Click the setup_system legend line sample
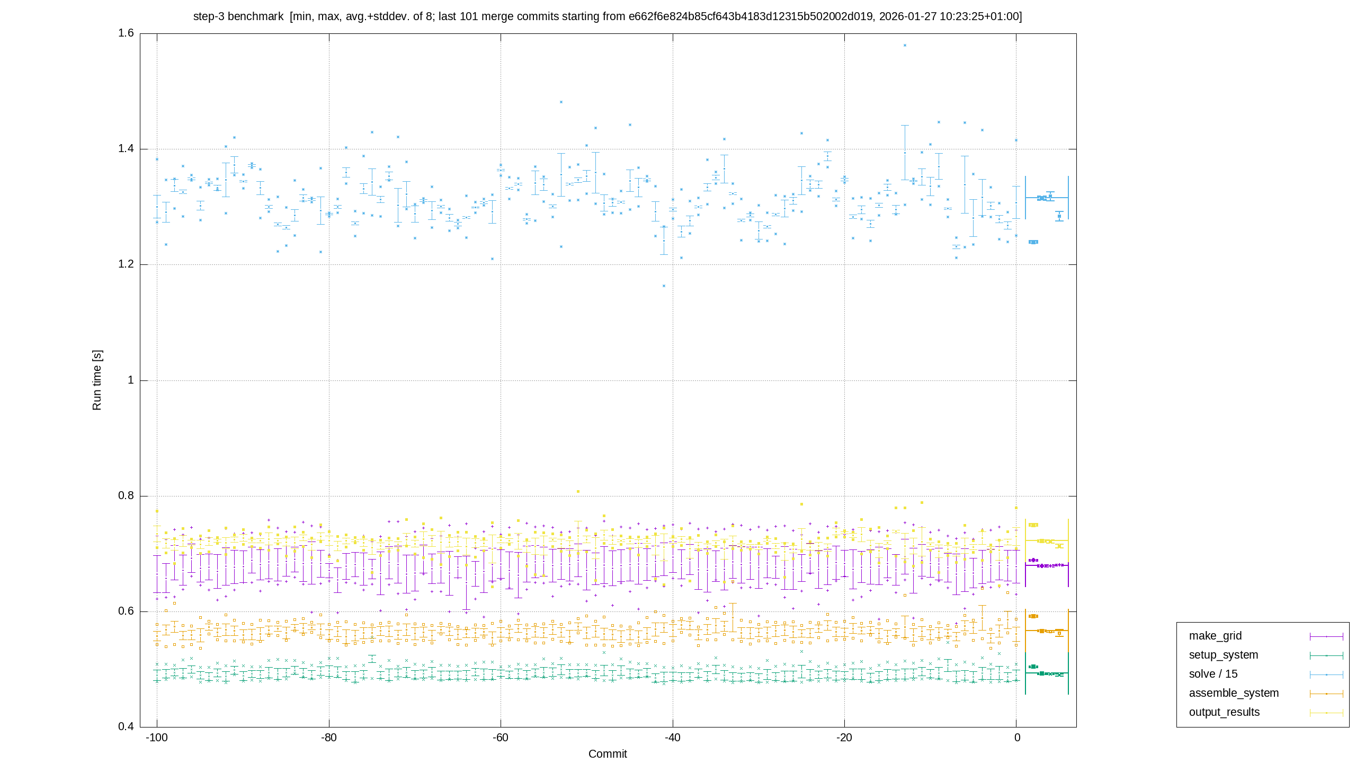1356x763 pixels. click(x=1326, y=655)
